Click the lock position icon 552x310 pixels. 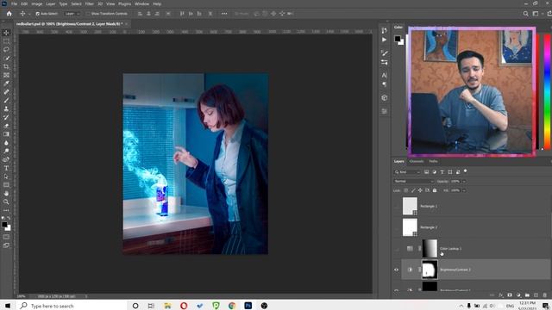[420, 190]
